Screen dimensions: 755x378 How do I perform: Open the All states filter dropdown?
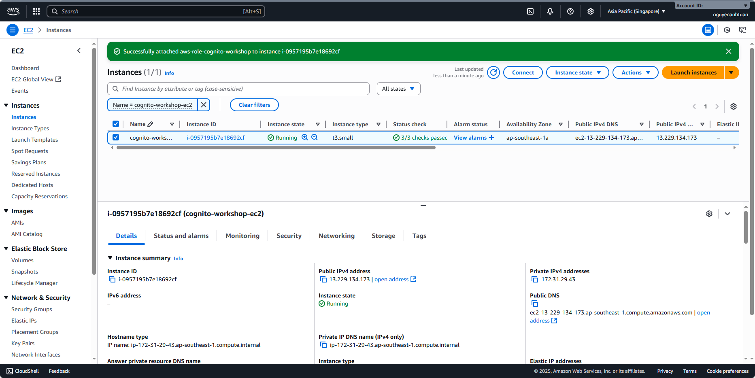[398, 89]
